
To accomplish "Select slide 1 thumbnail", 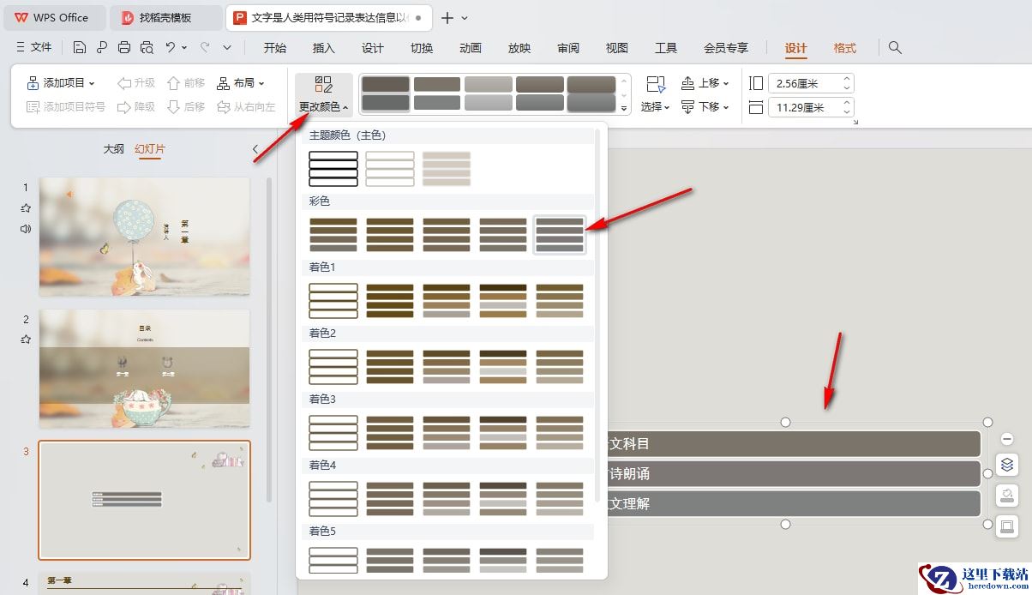I will 144,237.
